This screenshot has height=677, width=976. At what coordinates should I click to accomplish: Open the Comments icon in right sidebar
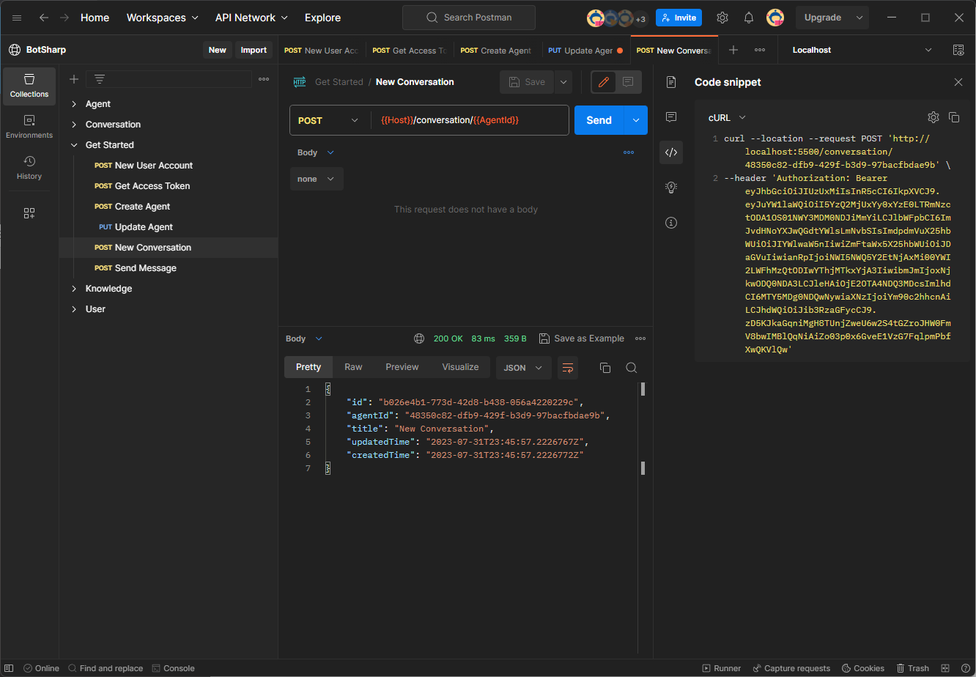coord(671,117)
